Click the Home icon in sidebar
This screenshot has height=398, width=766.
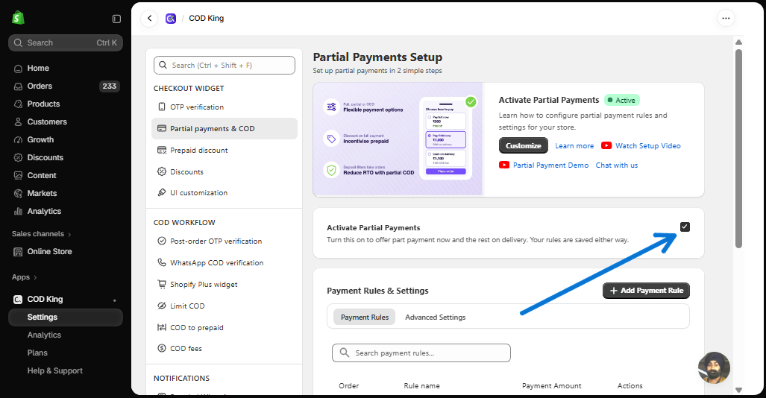tap(18, 69)
